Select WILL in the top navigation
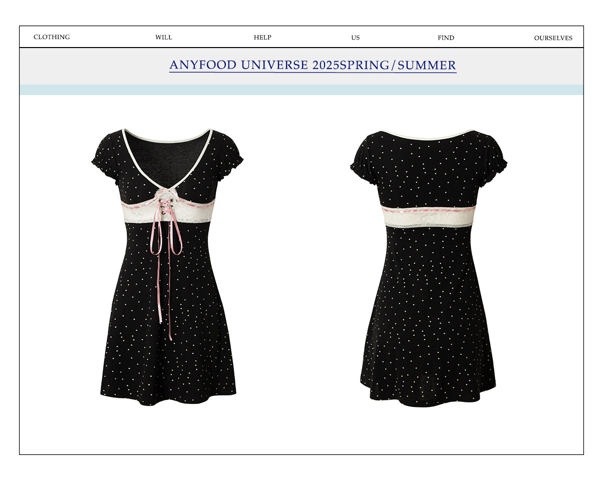This screenshot has height=483, width=601. (163, 38)
